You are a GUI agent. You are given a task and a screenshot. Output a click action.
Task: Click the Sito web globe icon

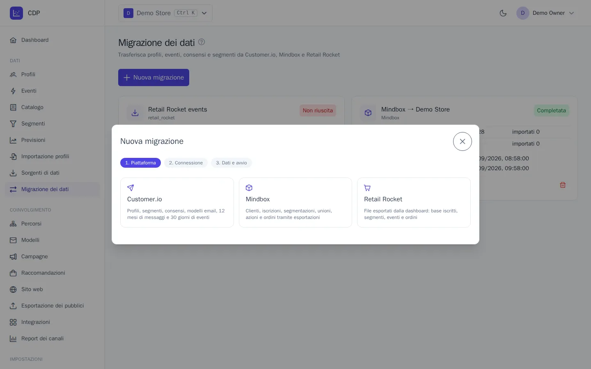13,289
